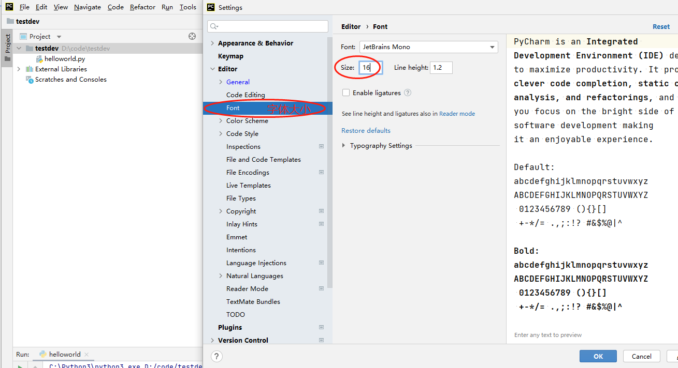The image size is (678, 368).
Task: Open the Tools menu
Action: [x=188, y=7]
